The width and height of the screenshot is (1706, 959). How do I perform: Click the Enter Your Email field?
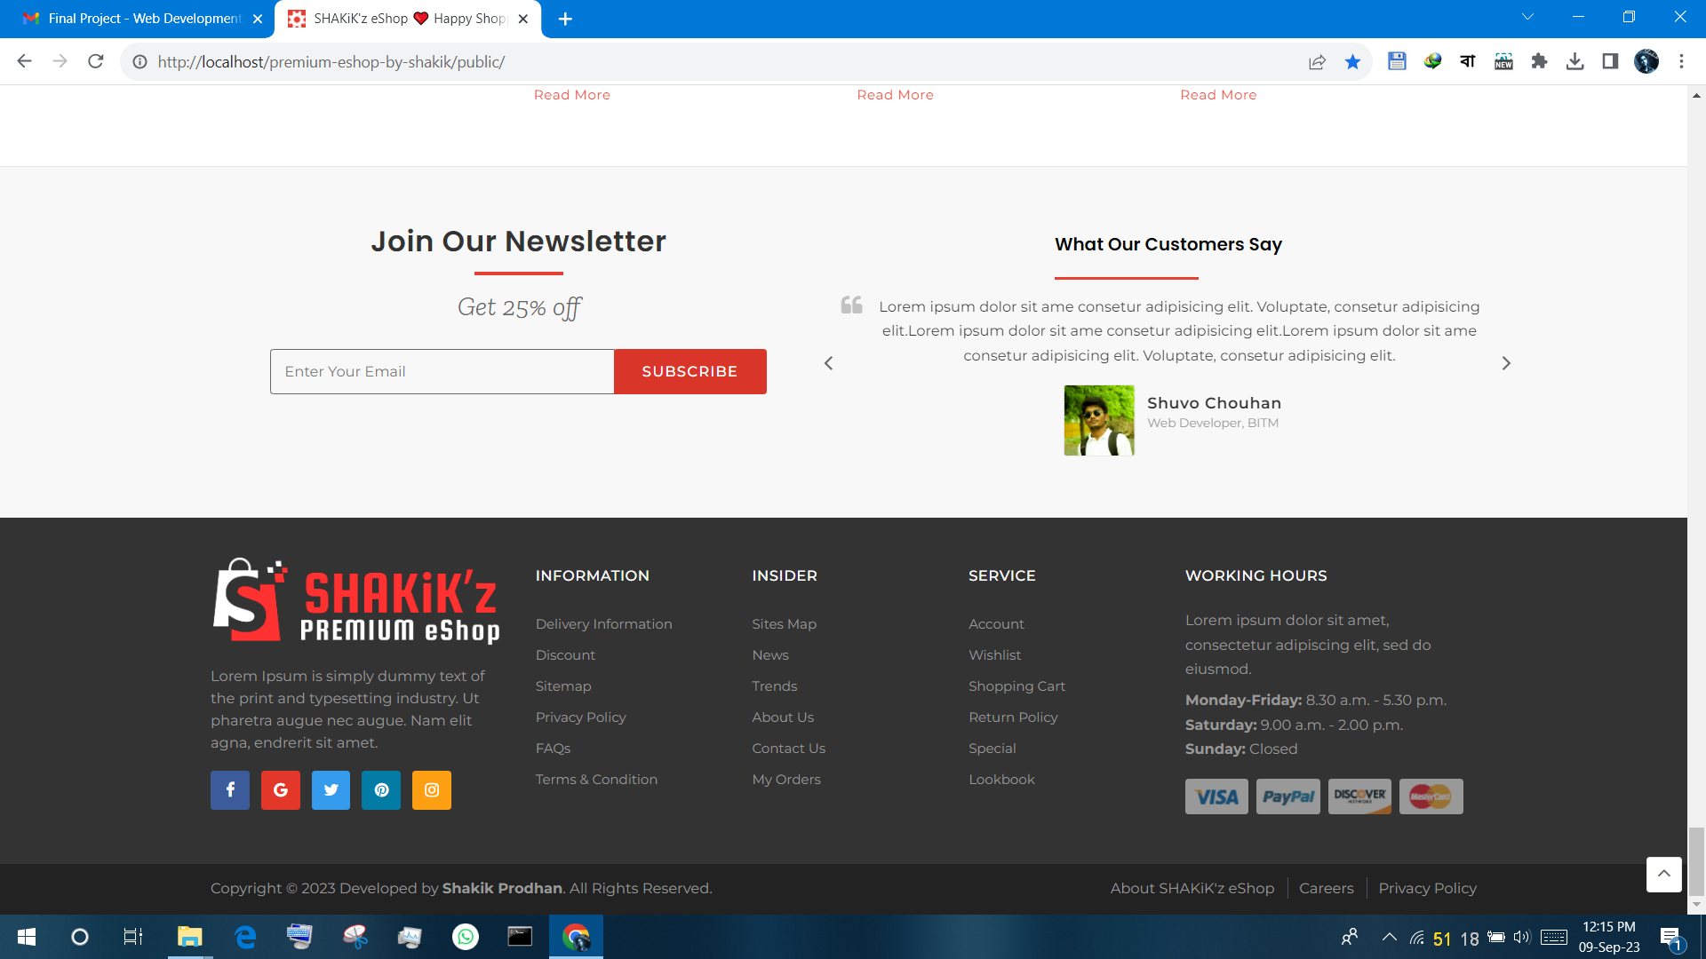click(442, 371)
